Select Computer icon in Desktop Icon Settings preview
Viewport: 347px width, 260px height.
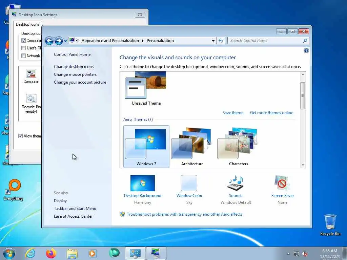[x=31, y=77]
